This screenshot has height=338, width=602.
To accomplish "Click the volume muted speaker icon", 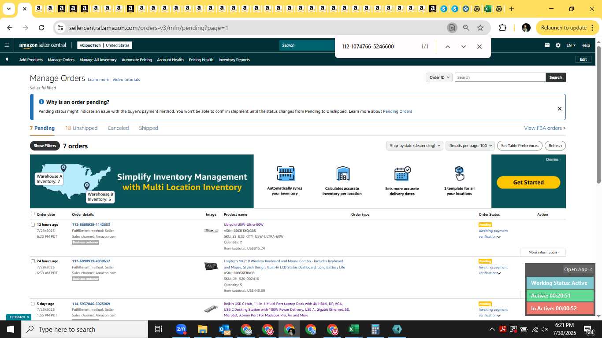I will (545, 329).
